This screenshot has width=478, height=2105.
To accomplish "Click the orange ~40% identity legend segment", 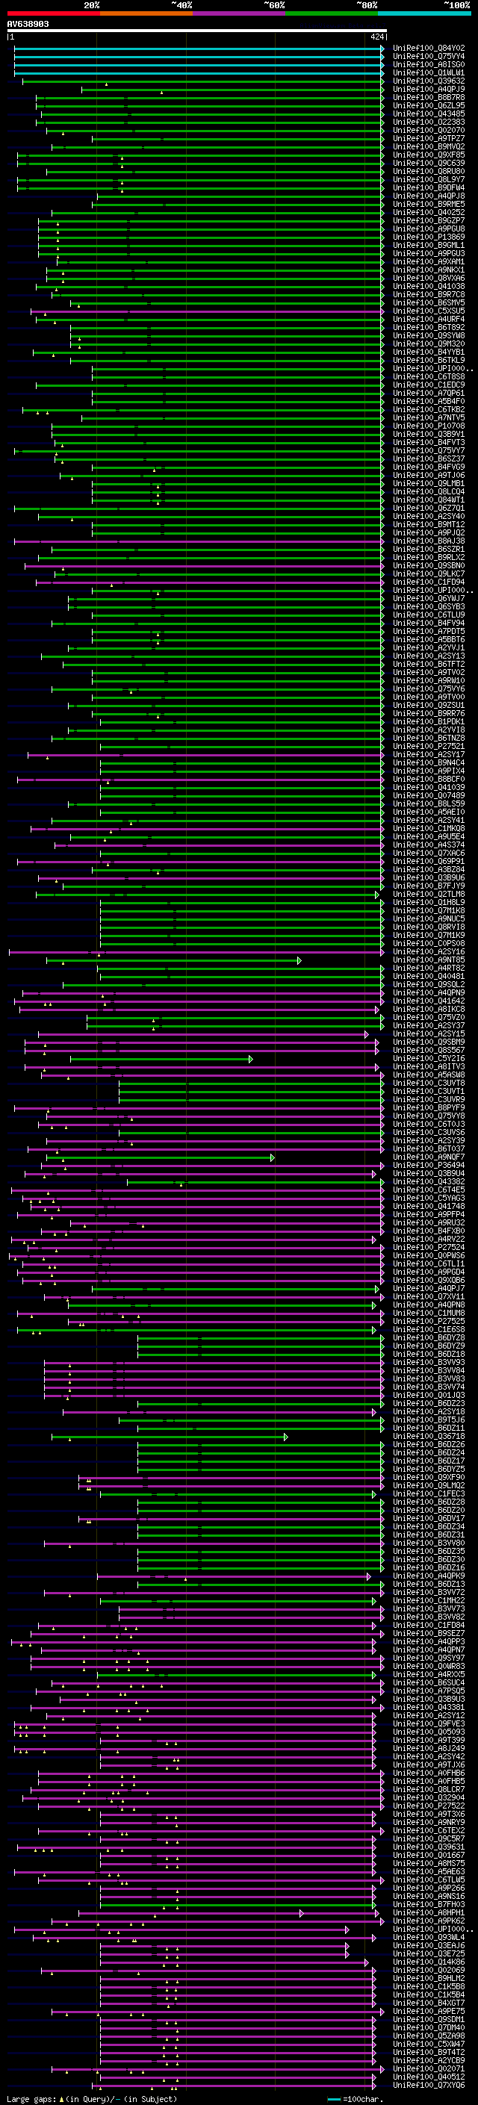I will (146, 13).
